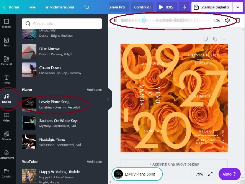Viewport: 245px width, 184px height.
Task: Click the download icon in header
Action: tap(185, 7)
